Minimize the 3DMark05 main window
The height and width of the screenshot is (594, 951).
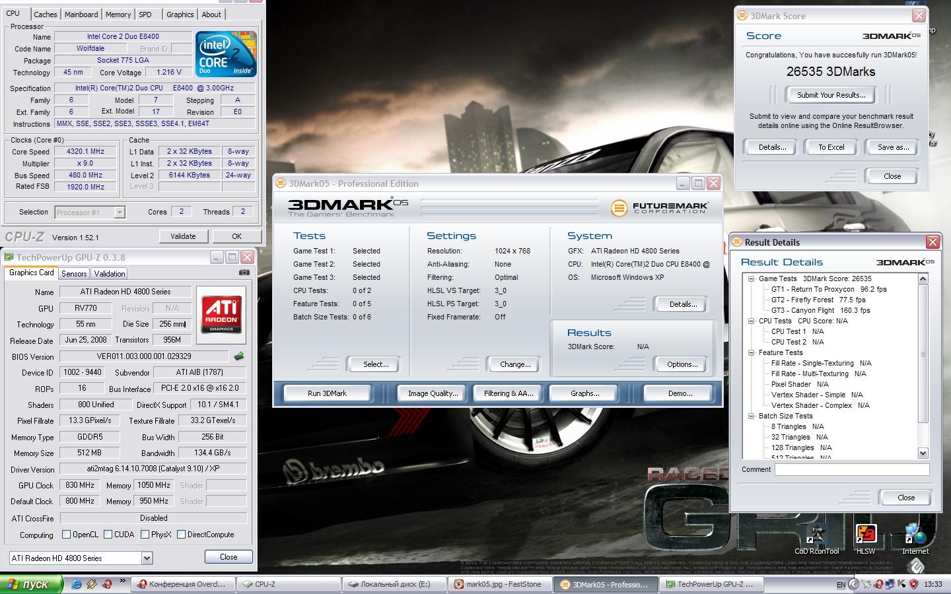[683, 183]
